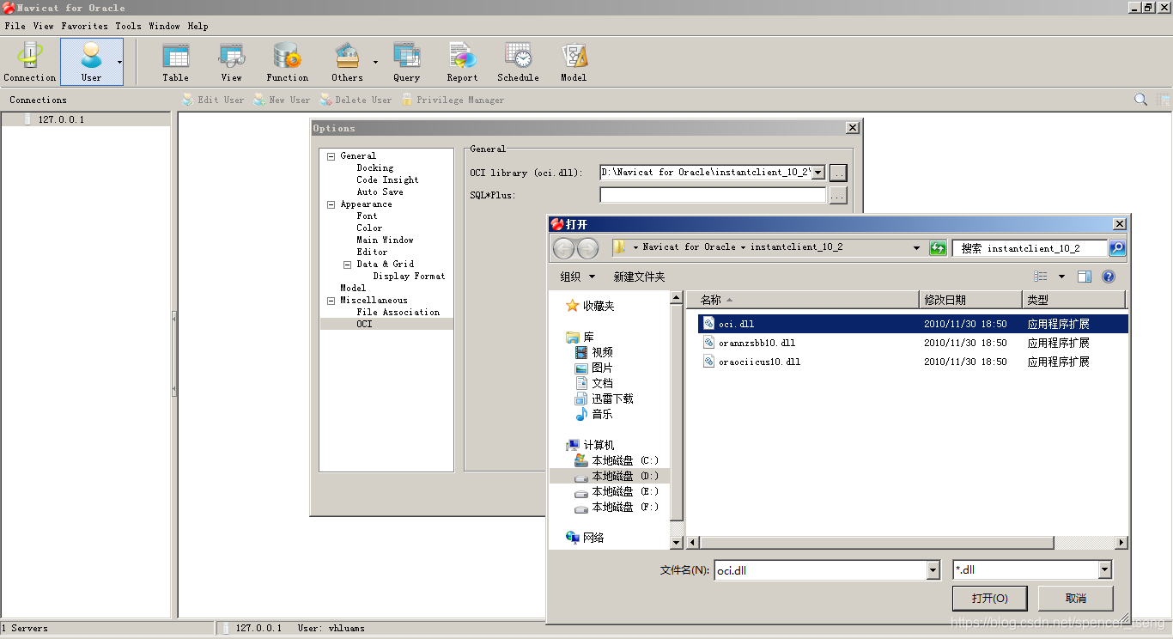The image size is (1173, 639).
Task: Open the Report toolbar icon
Action: [462, 62]
